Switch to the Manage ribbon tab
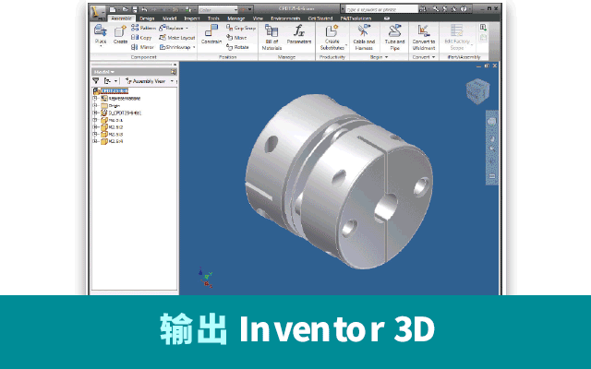591x369 pixels. click(236, 18)
